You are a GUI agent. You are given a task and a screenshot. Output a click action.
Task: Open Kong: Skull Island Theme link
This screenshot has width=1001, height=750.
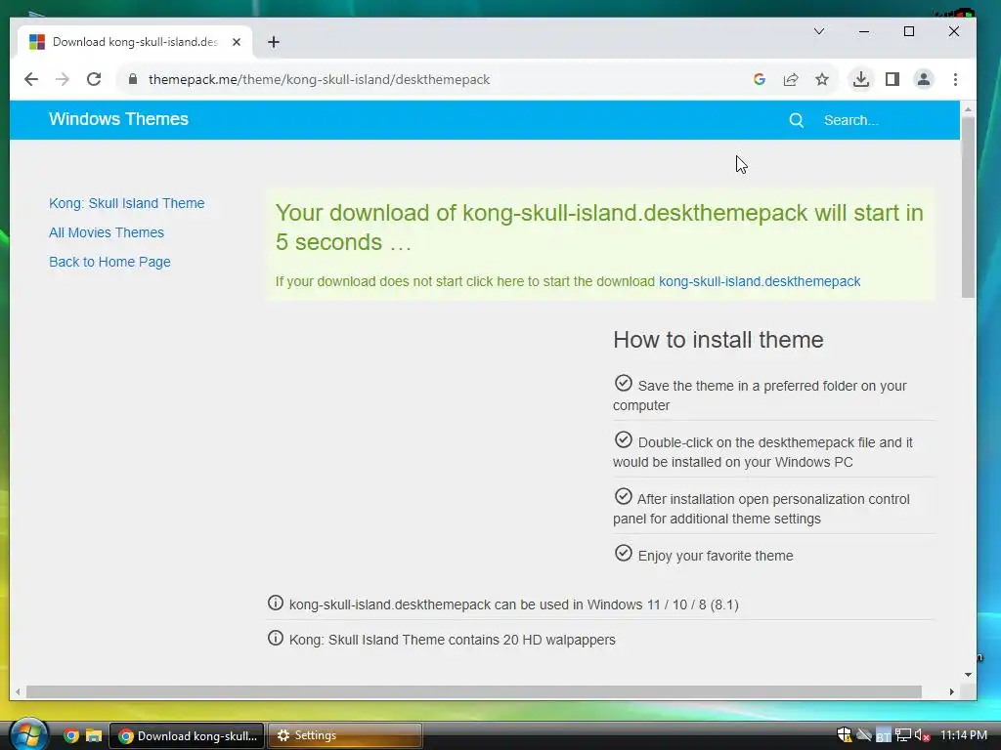[126, 203]
